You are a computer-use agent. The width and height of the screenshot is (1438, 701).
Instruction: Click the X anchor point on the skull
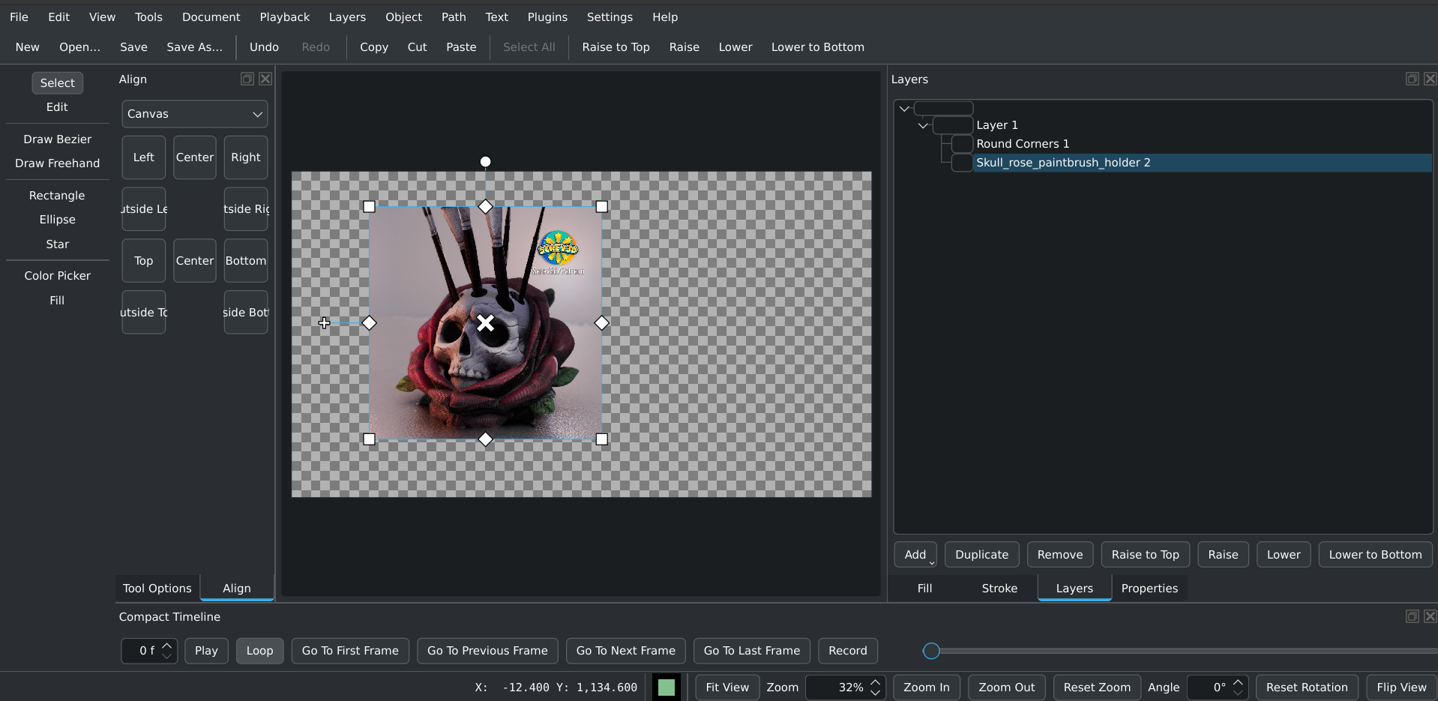tap(485, 323)
